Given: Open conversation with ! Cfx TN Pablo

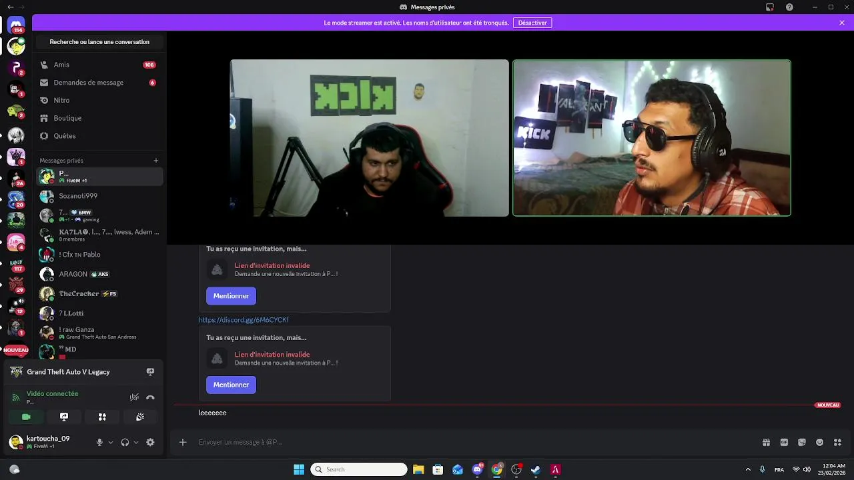Looking at the screenshot, I should [x=99, y=255].
